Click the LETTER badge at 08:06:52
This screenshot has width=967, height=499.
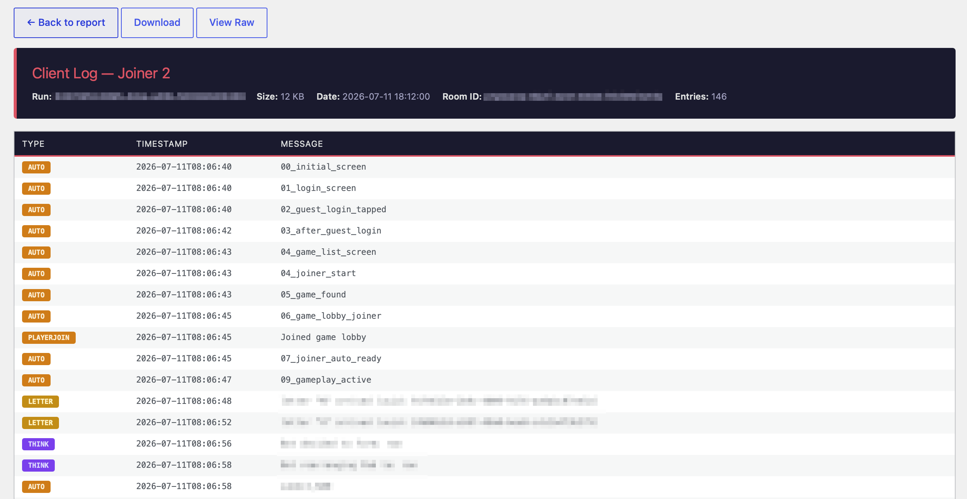click(40, 423)
